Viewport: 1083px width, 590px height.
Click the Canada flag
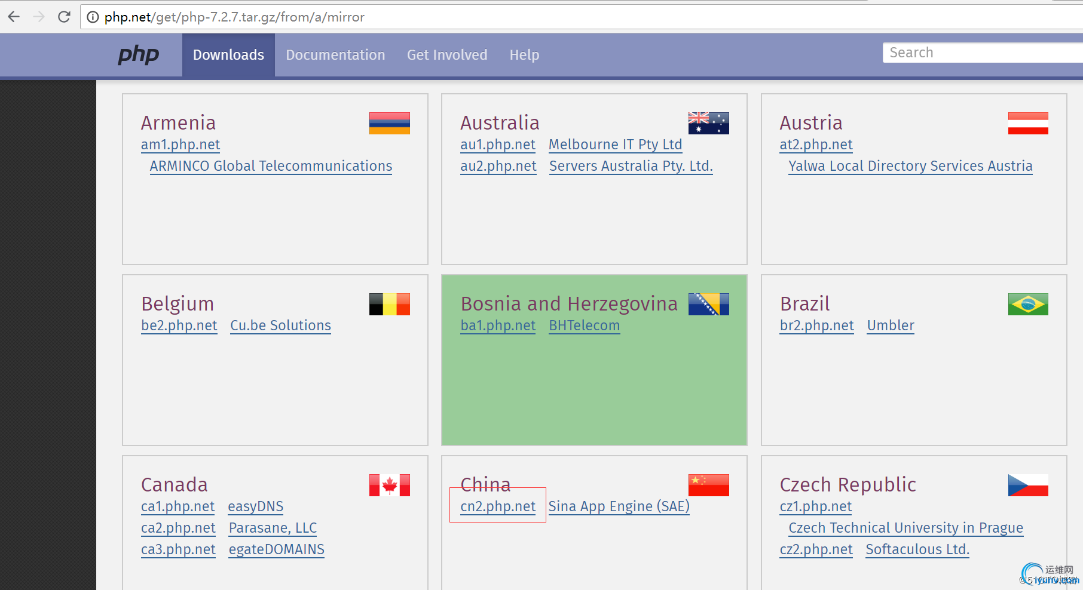click(390, 485)
